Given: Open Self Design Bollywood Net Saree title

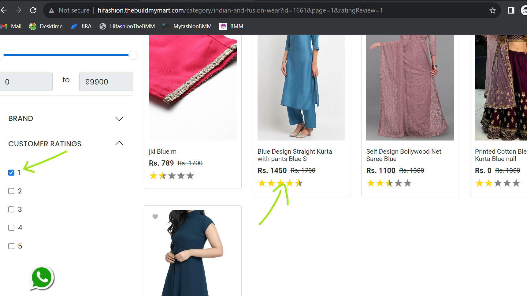Looking at the screenshot, I should coord(404,155).
